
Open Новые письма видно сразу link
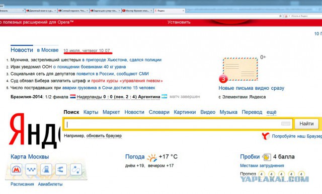[252, 88]
